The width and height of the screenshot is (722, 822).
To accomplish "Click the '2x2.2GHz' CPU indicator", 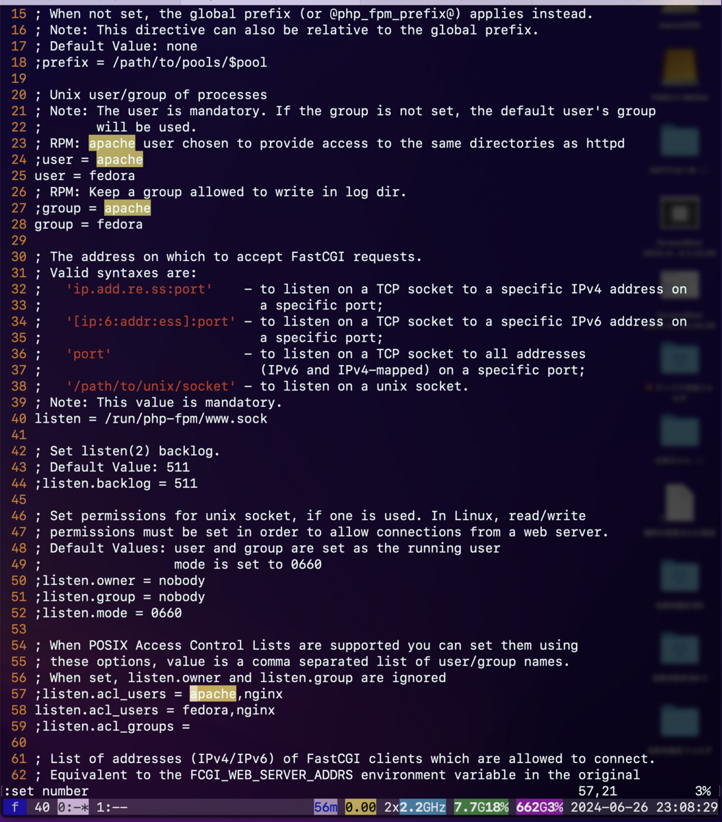I will point(415,808).
